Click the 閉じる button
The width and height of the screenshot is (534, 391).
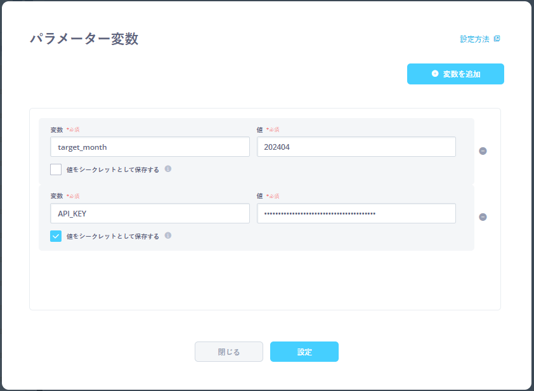[x=228, y=352]
